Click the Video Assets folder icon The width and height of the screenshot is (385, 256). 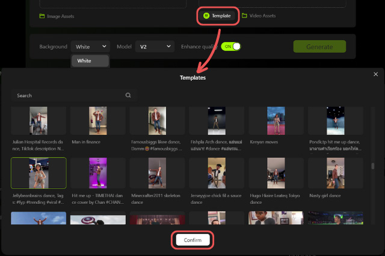point(244,16)
